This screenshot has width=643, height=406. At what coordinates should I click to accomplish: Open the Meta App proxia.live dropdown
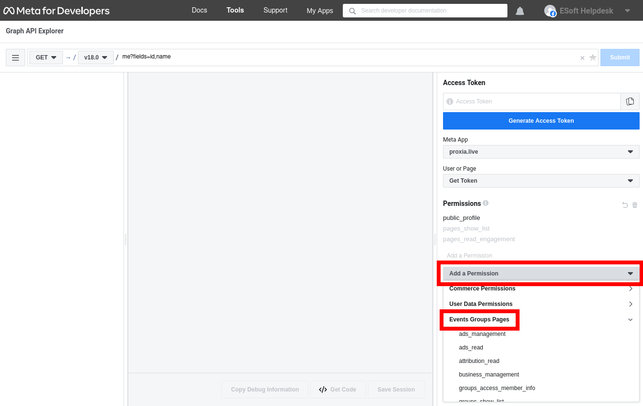point(541,152)
